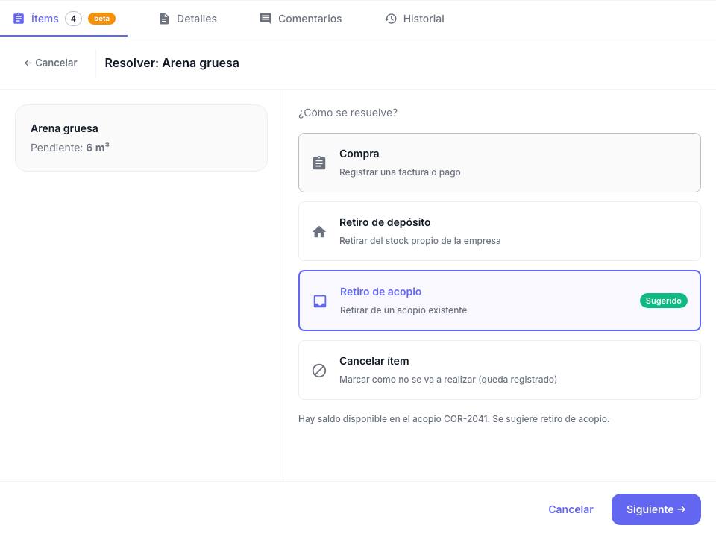Click the bottom Cancelar button
Image resolution: width=716 pixels, height=537 pixels.
tap(571, 509)
